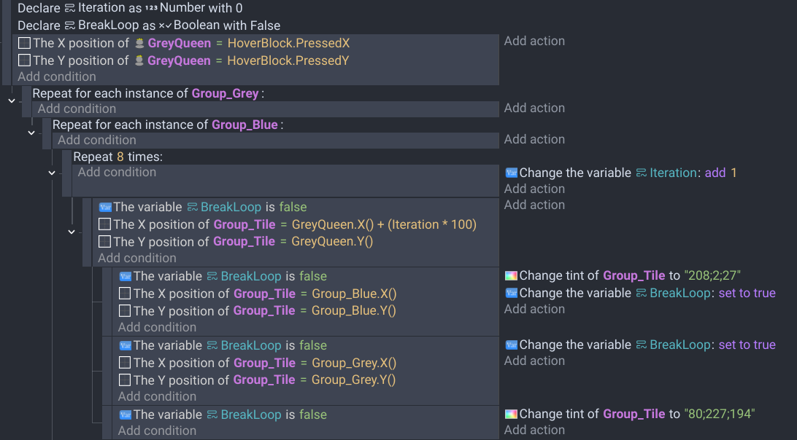Click Add condition under GreyQueen position conditions

coord(56,76)
